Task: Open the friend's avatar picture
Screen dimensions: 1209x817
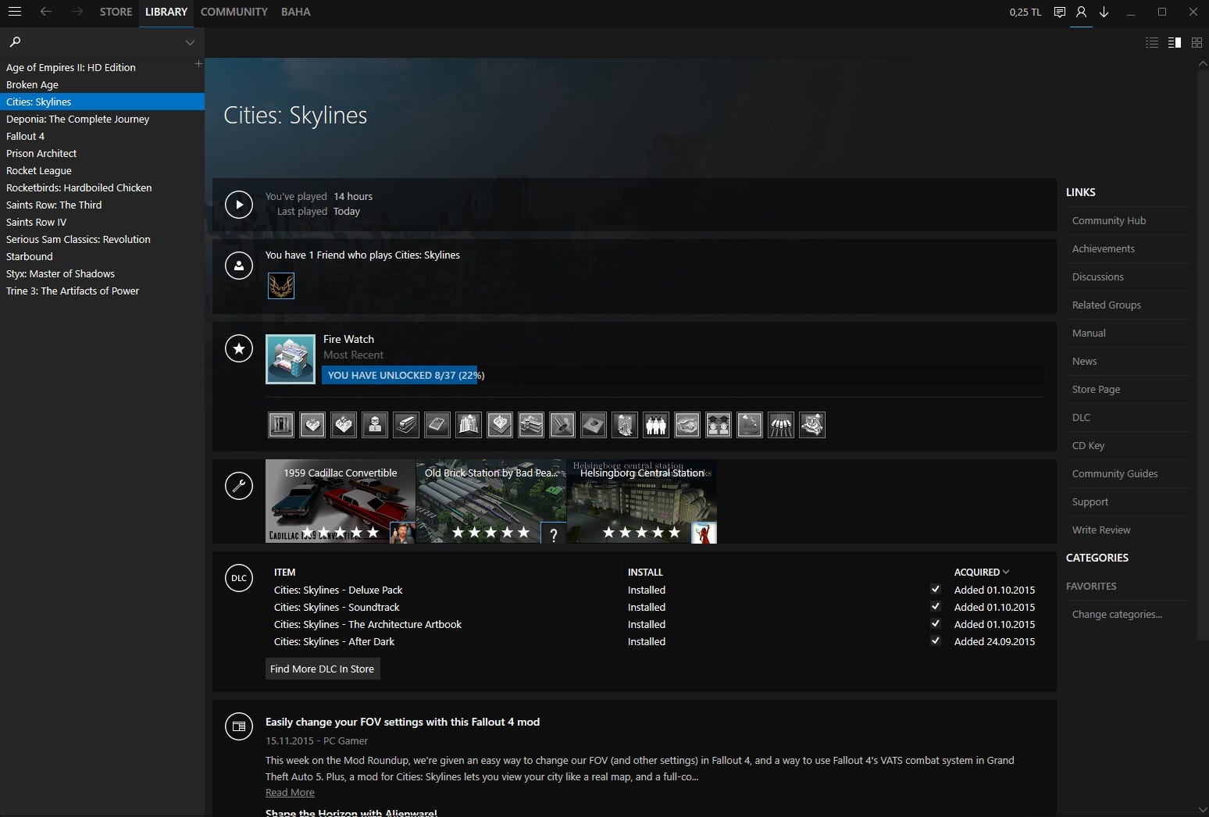Action: [281, 286]
